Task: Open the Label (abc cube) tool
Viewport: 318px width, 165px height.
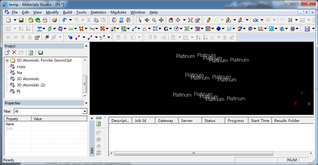Action: coord(121,20)
